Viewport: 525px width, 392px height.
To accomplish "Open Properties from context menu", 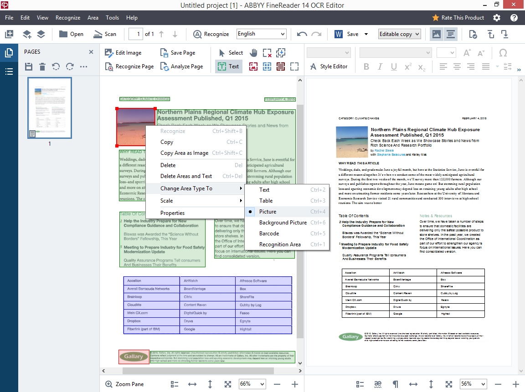I will (196, 213).
